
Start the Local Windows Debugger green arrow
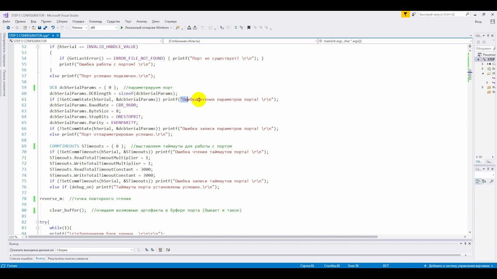122,28
